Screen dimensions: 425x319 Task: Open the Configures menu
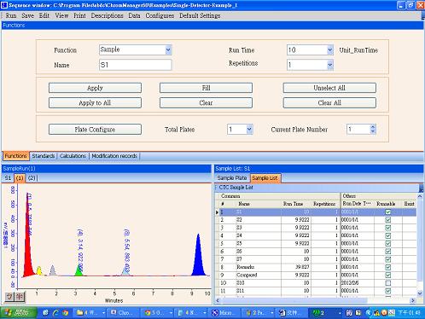point(160,15)
